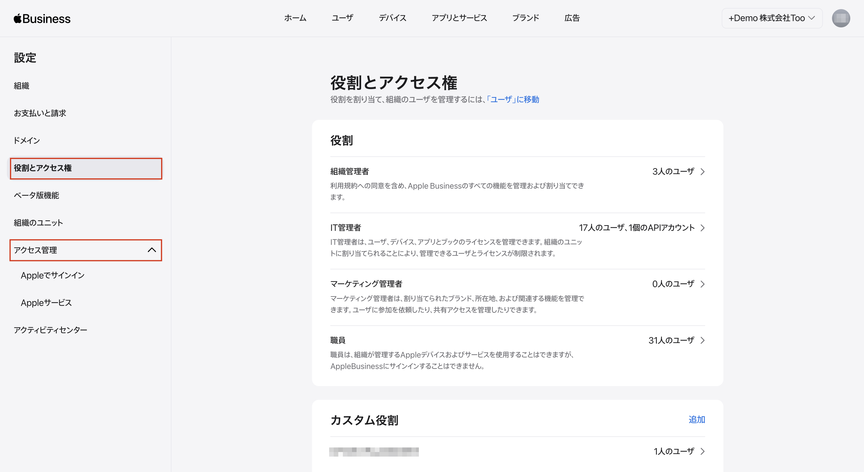
Task: Open Appleでサインイン settings
Action: 53,275
